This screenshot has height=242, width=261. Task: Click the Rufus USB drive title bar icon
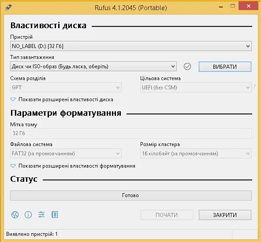tap(8, 7)
